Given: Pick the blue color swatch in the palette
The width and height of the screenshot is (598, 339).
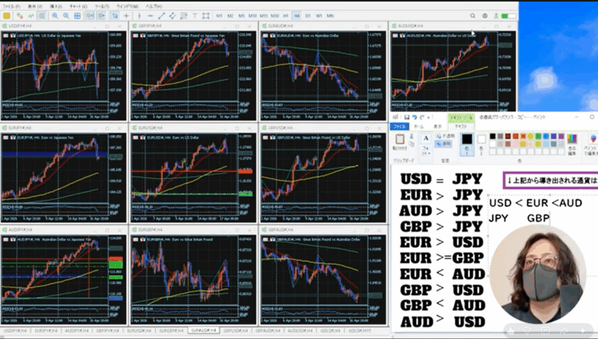Looking at the screenshot, I should tap(546, 137).
